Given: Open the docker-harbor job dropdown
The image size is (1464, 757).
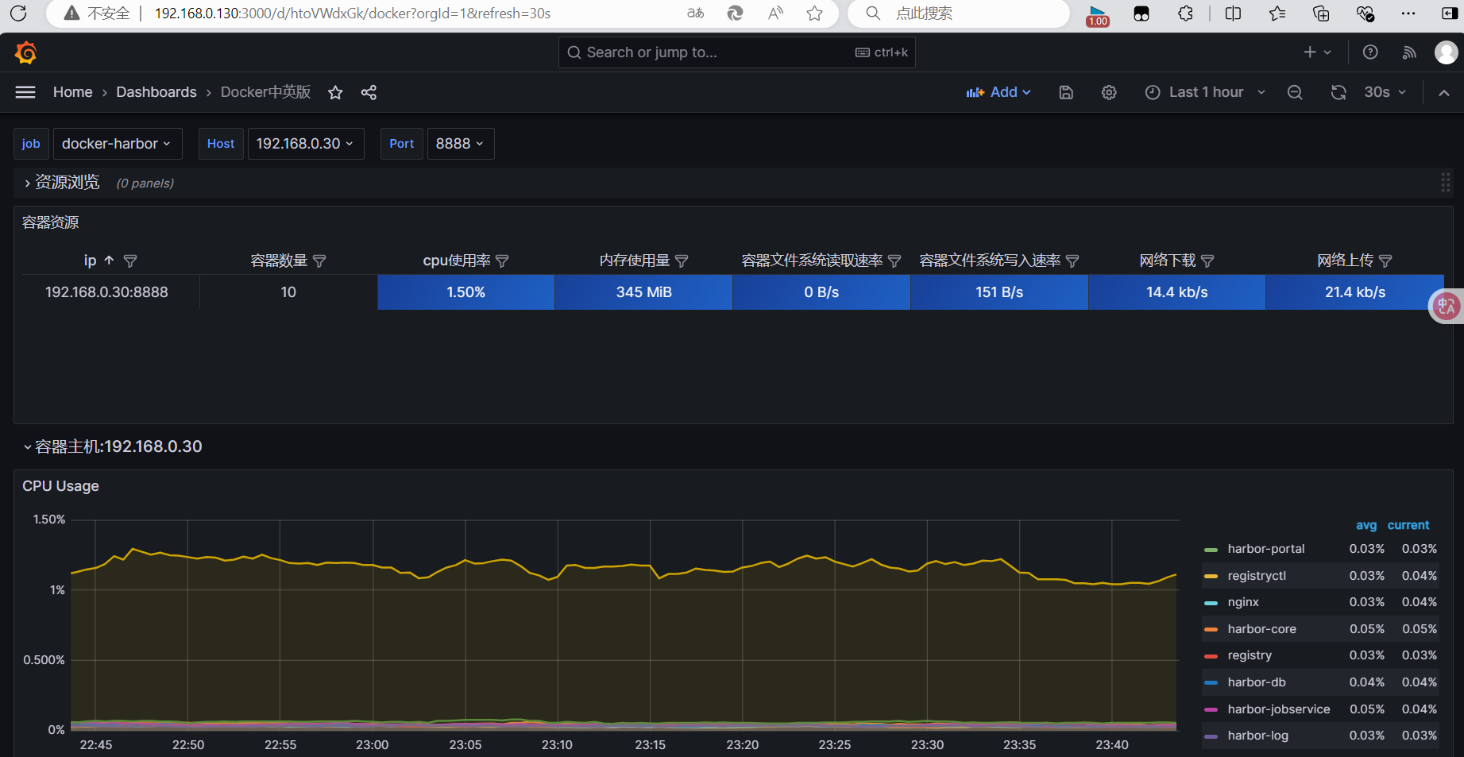Looking at the screenshot, I should pos(118,144).
